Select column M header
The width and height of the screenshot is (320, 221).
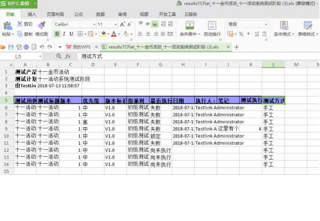(x=296, y=65)
